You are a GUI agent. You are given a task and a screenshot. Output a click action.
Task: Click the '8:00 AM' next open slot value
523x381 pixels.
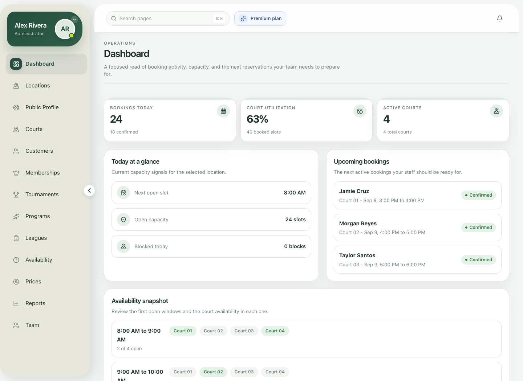(295, 193)
